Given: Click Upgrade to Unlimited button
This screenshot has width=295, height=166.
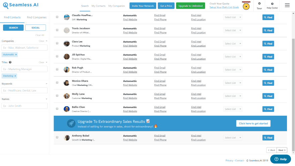Looking at the screenshot, I should (x=191, y=6).
